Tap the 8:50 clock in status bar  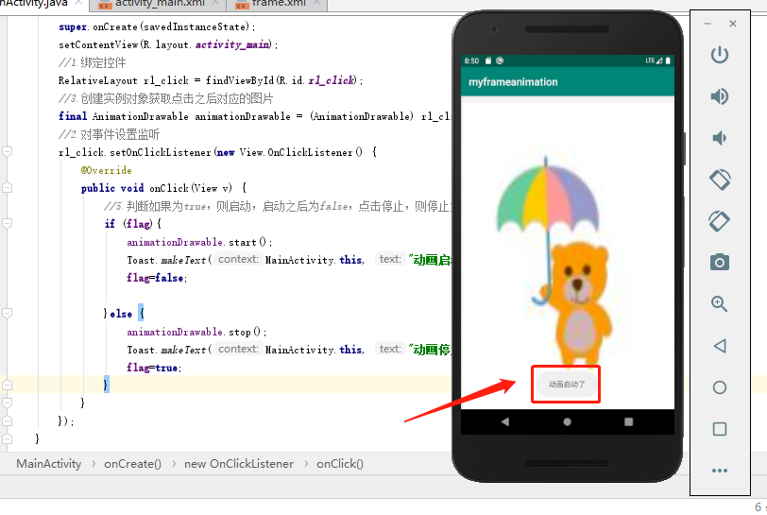[471, 60]
